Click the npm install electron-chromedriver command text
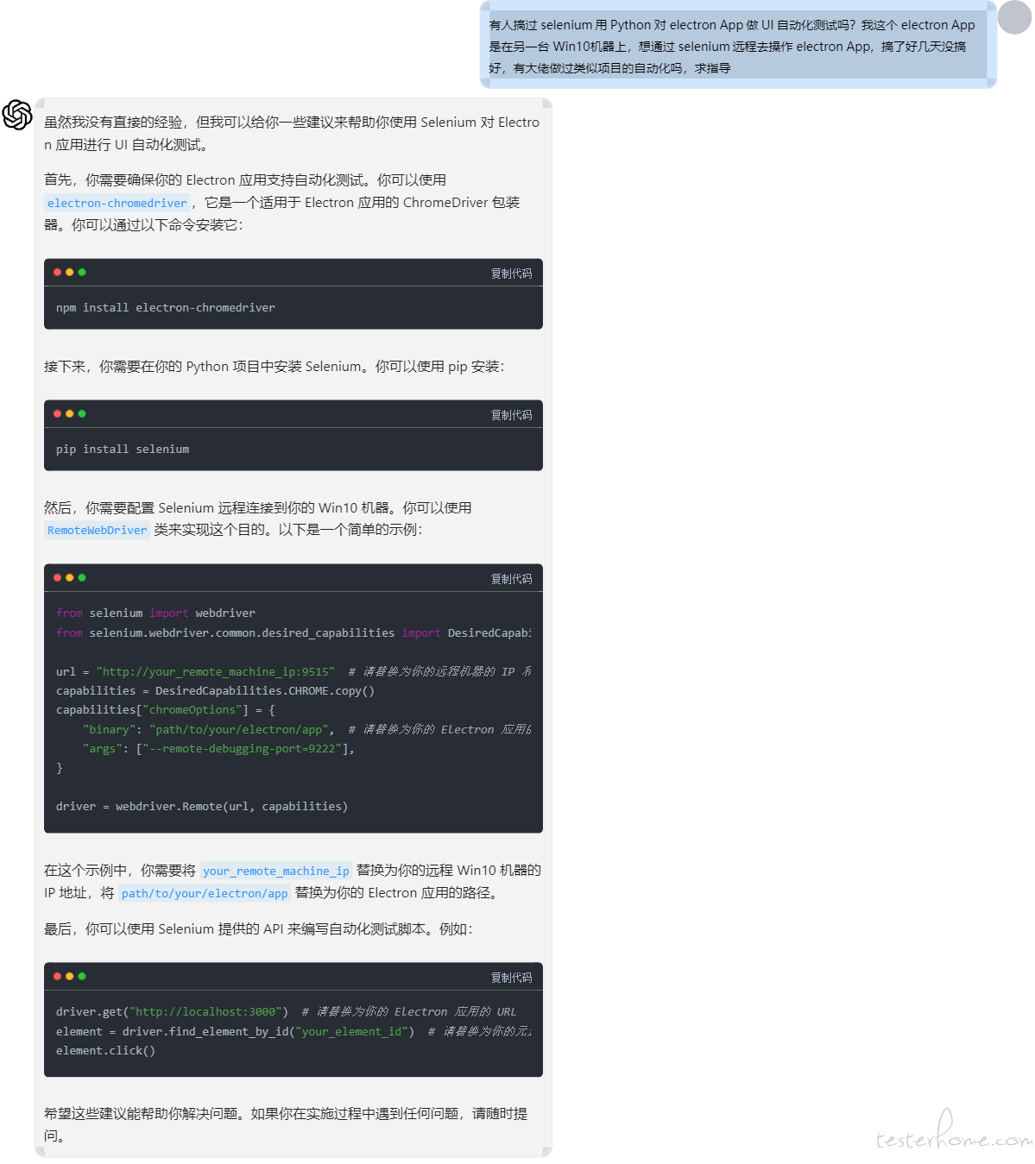The image size is (1035, 1164). 166,308
